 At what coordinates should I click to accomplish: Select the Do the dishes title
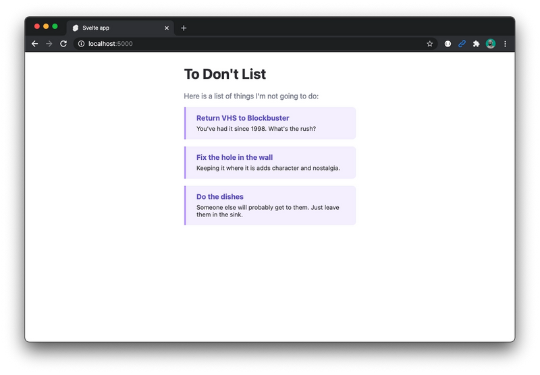220,196
